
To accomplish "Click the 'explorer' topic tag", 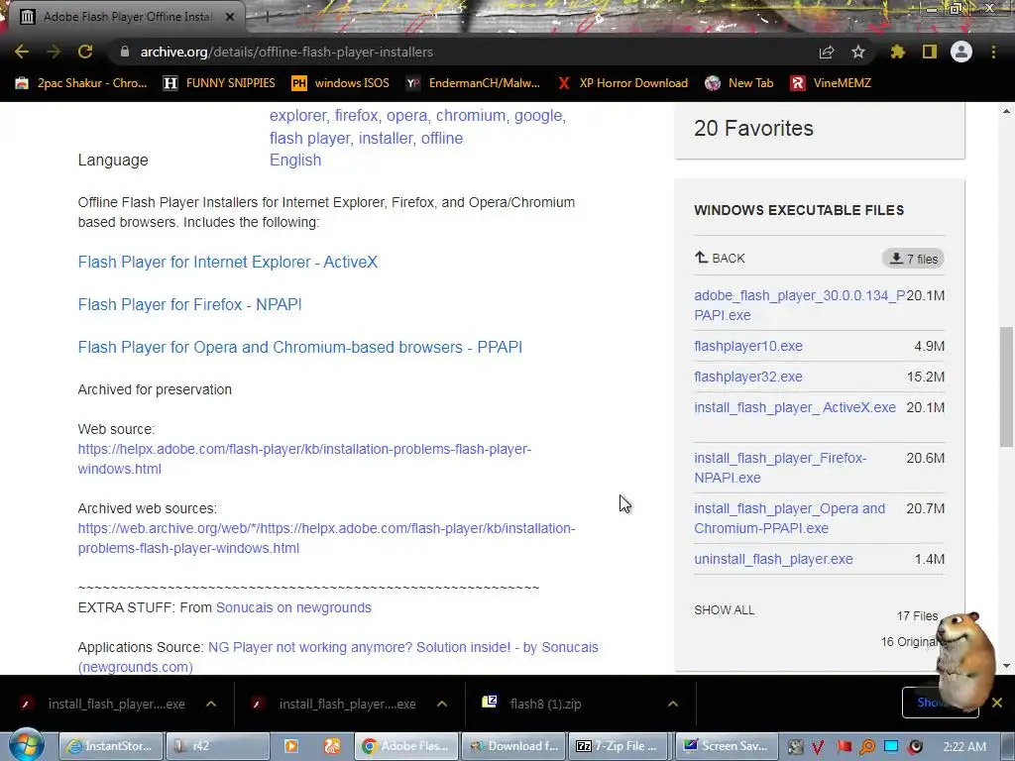I will [299, 115].
